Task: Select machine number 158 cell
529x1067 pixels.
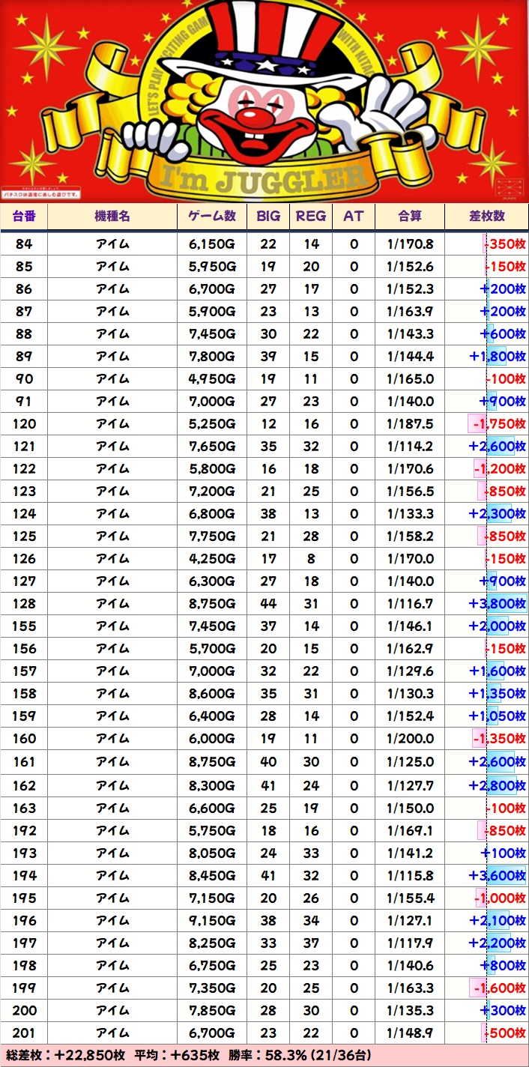Action: pyautogui.click(x=24, y=694)
